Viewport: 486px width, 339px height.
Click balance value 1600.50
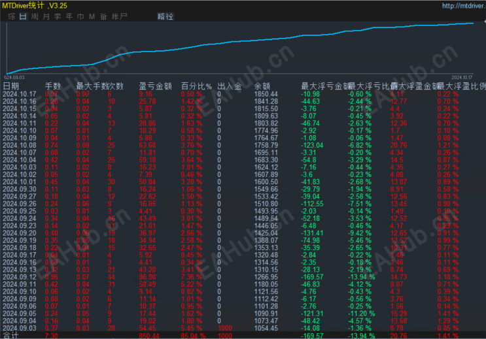[266, 182]
